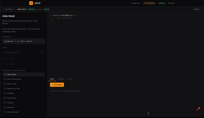Click the Hint 3 locked row
The image size is (204, 118).
click(23, 64)
